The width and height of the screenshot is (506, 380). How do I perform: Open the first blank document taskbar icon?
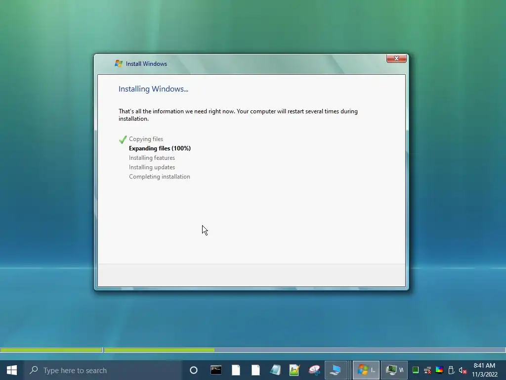point(236,370)
